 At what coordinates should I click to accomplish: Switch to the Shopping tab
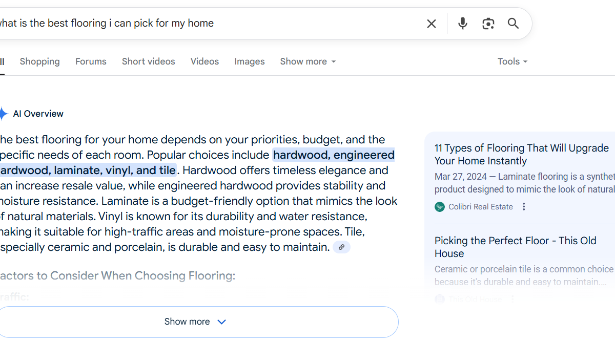pos(39,61)
